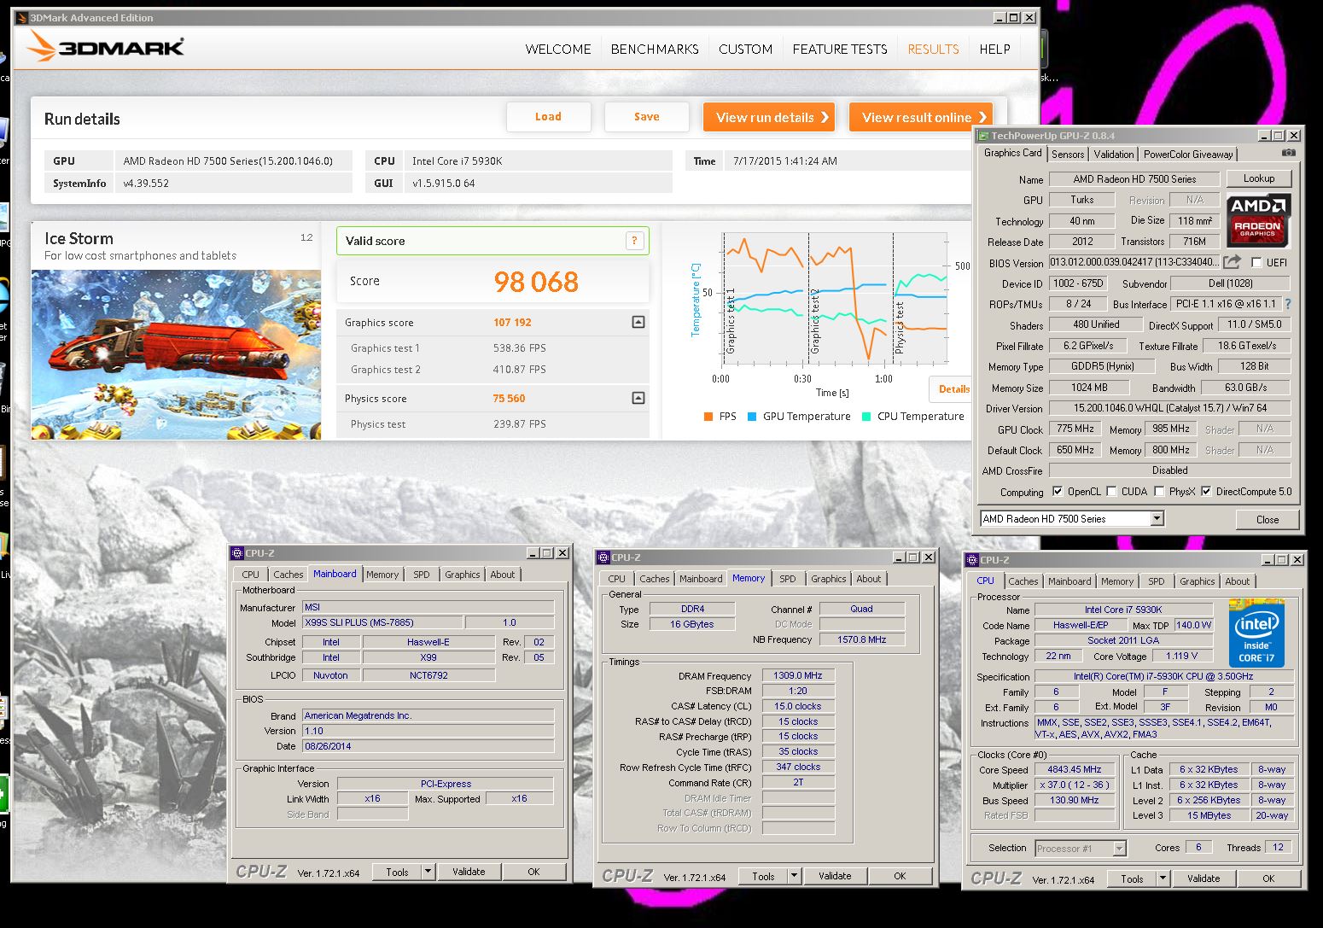Click the Graphics test 1 538.36 FPS row
Viewport: 1323px width, 928px height.
[x=493, y=347]
